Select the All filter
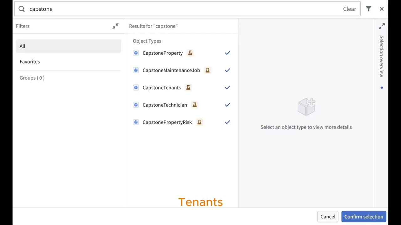Viewport: 401px width, 225px height. coord(68,46)
